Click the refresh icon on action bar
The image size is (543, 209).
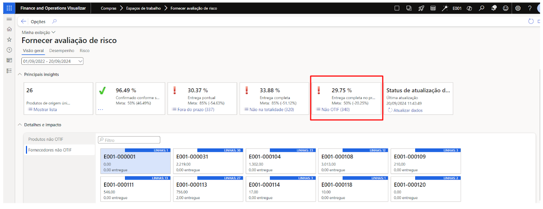(531, 21)
